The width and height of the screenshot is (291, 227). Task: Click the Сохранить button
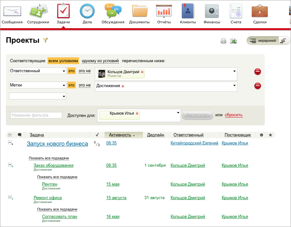[x=197, y=115]
